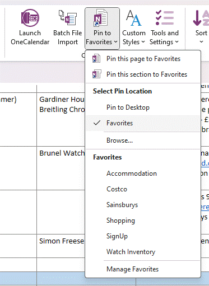The width and height of the screenshot is (209, 286).
Task: Click the Brunel Watch table cell
Action: pyautogui.click(x=61, y=168)
